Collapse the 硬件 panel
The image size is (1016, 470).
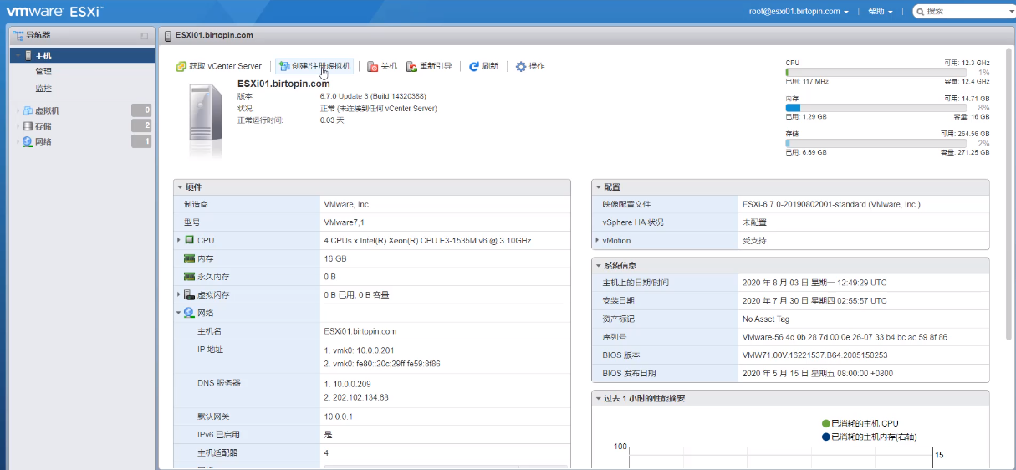(x=180, y=187)
